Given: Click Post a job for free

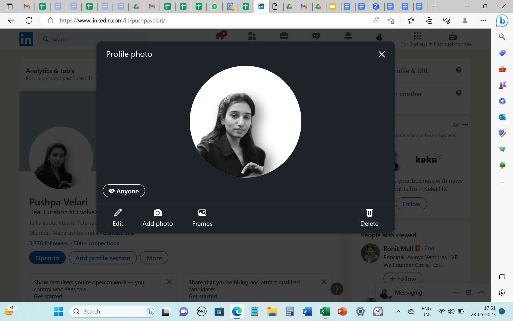Looking at the screenshot, I should tap(453, 39).
